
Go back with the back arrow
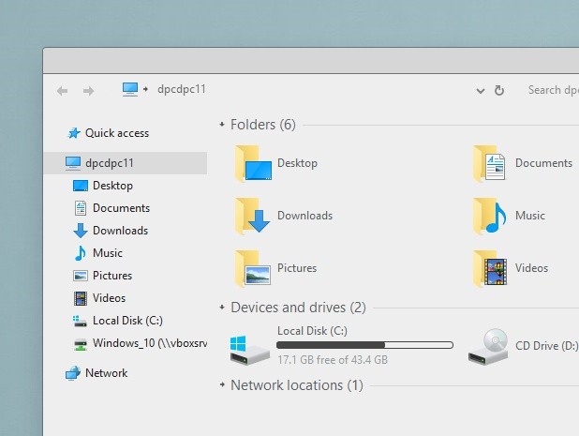click(x=63, y=91)
